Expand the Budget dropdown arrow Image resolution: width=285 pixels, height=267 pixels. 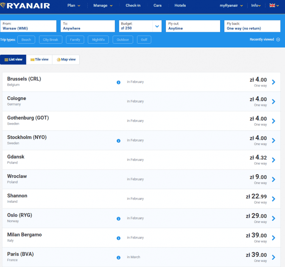point(157,26)
